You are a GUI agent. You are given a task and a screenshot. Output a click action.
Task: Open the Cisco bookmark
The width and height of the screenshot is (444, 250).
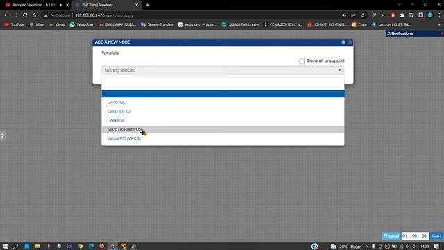coord(359,25)
